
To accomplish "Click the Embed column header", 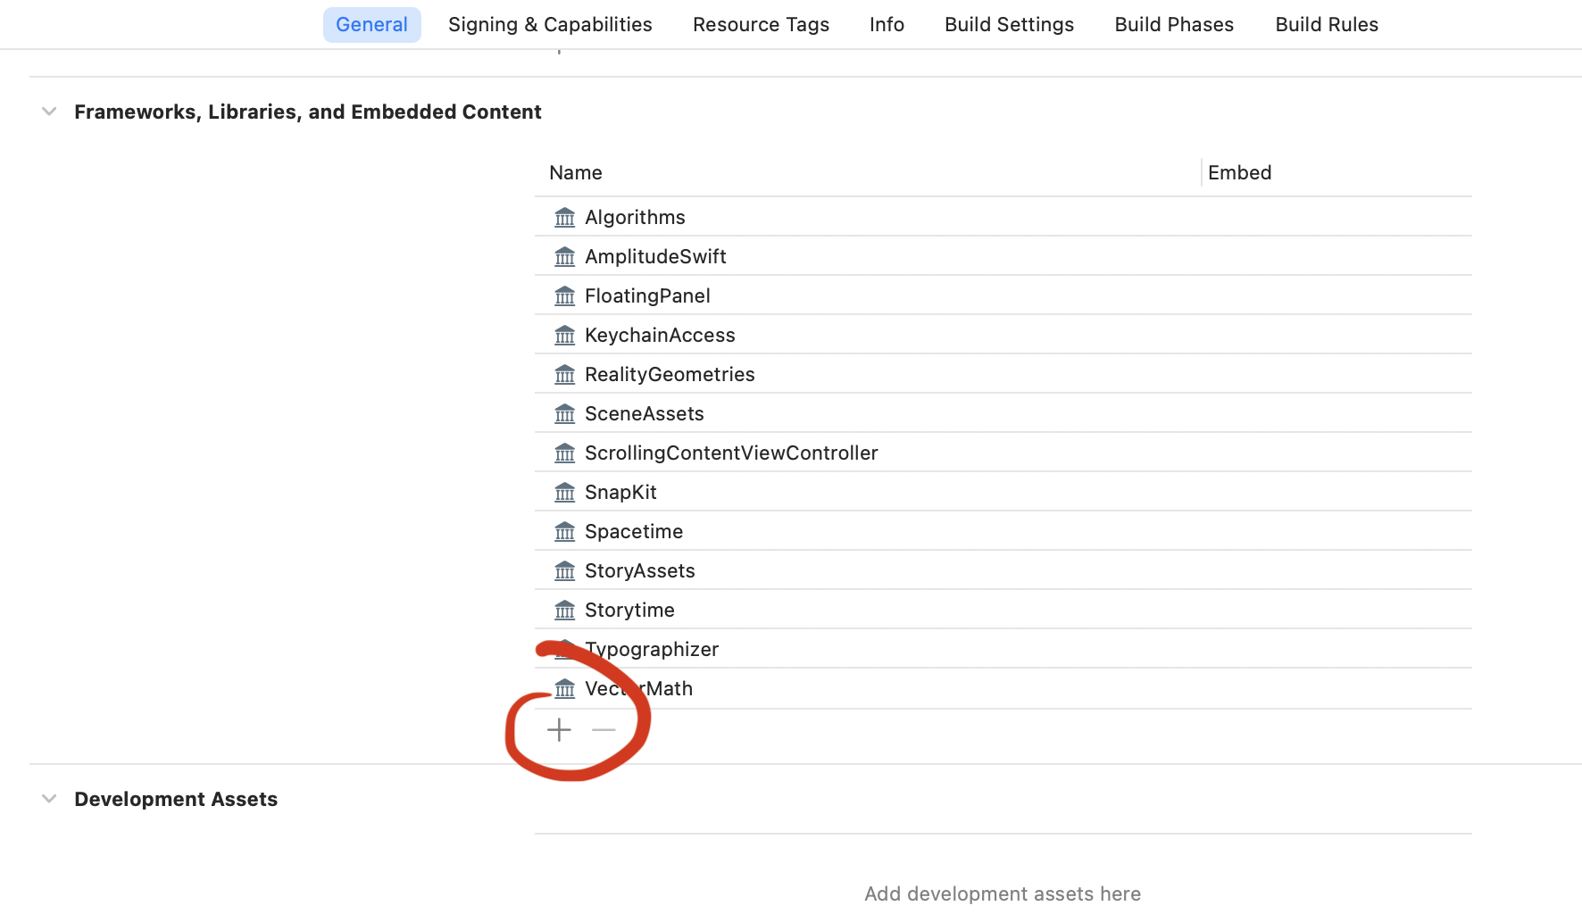I will click(1239, 173).
